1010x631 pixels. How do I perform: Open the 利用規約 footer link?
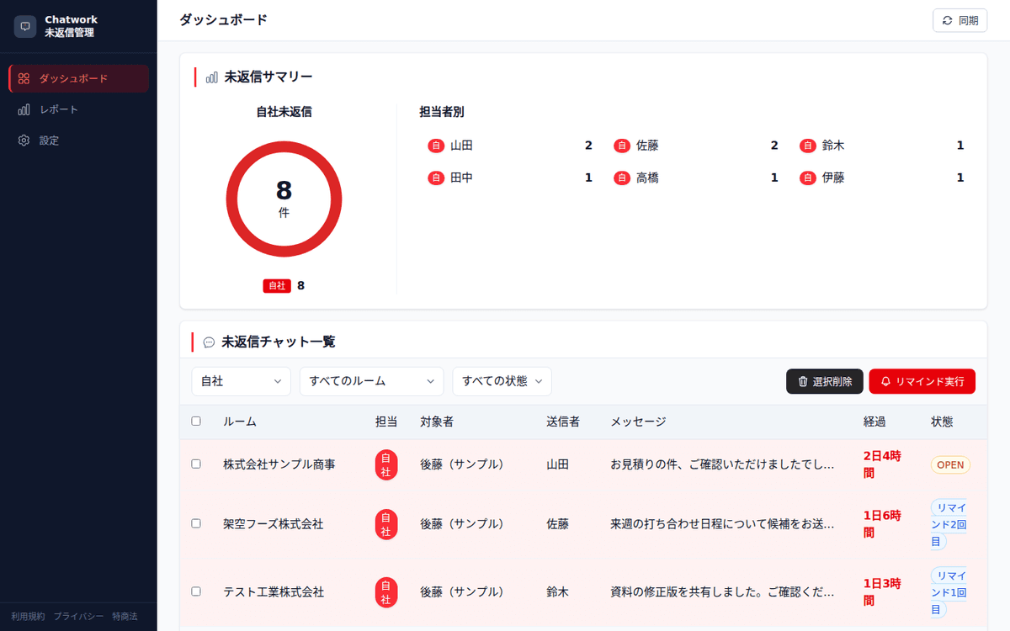tap(28, 617)
